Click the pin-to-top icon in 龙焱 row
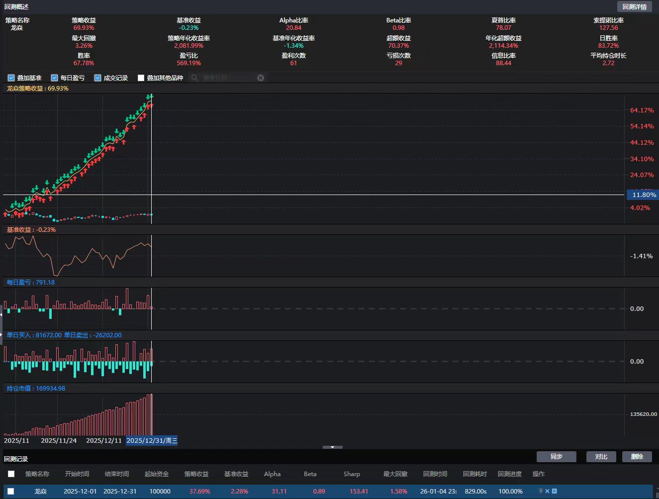This screenshot has width=659, height=499. (x=541, y=491)
